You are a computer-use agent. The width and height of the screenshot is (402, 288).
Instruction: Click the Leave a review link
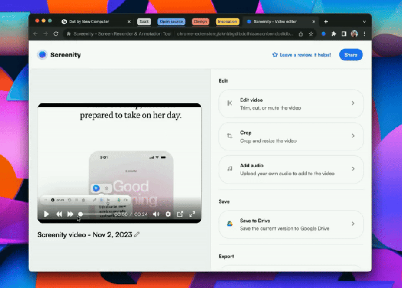pyautogui.click(x=301, y=55)
